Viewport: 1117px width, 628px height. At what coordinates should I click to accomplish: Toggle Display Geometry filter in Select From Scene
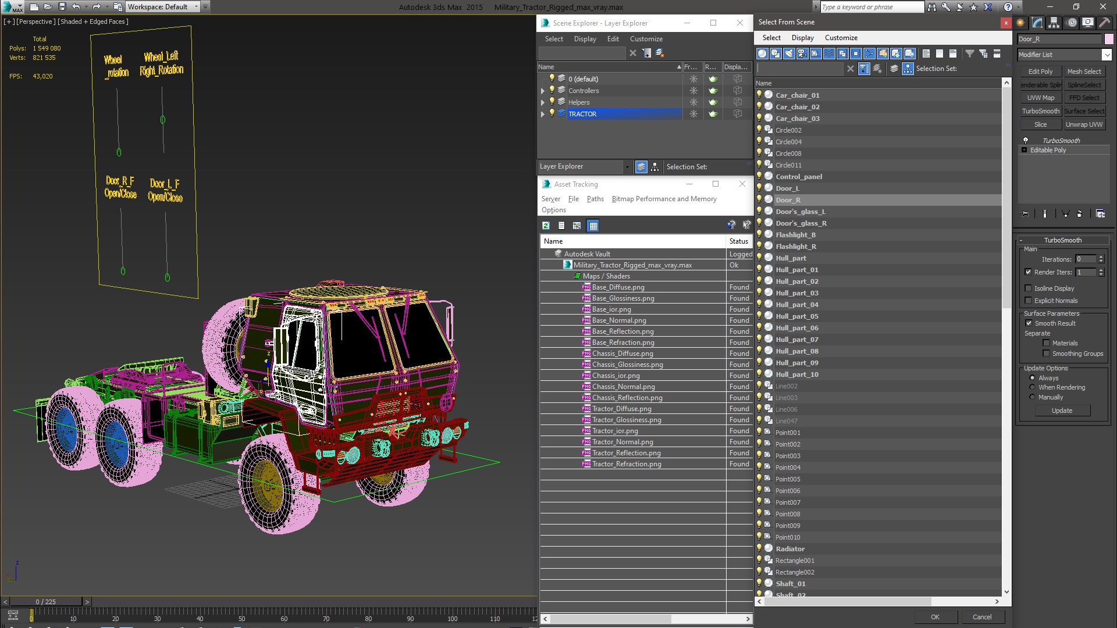(x=762, y=53)
